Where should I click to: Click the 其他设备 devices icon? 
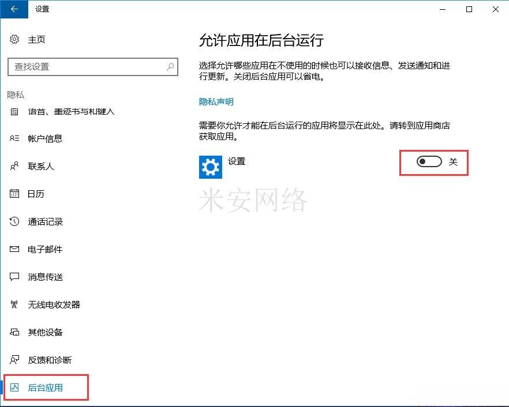[x=14, y=332]
